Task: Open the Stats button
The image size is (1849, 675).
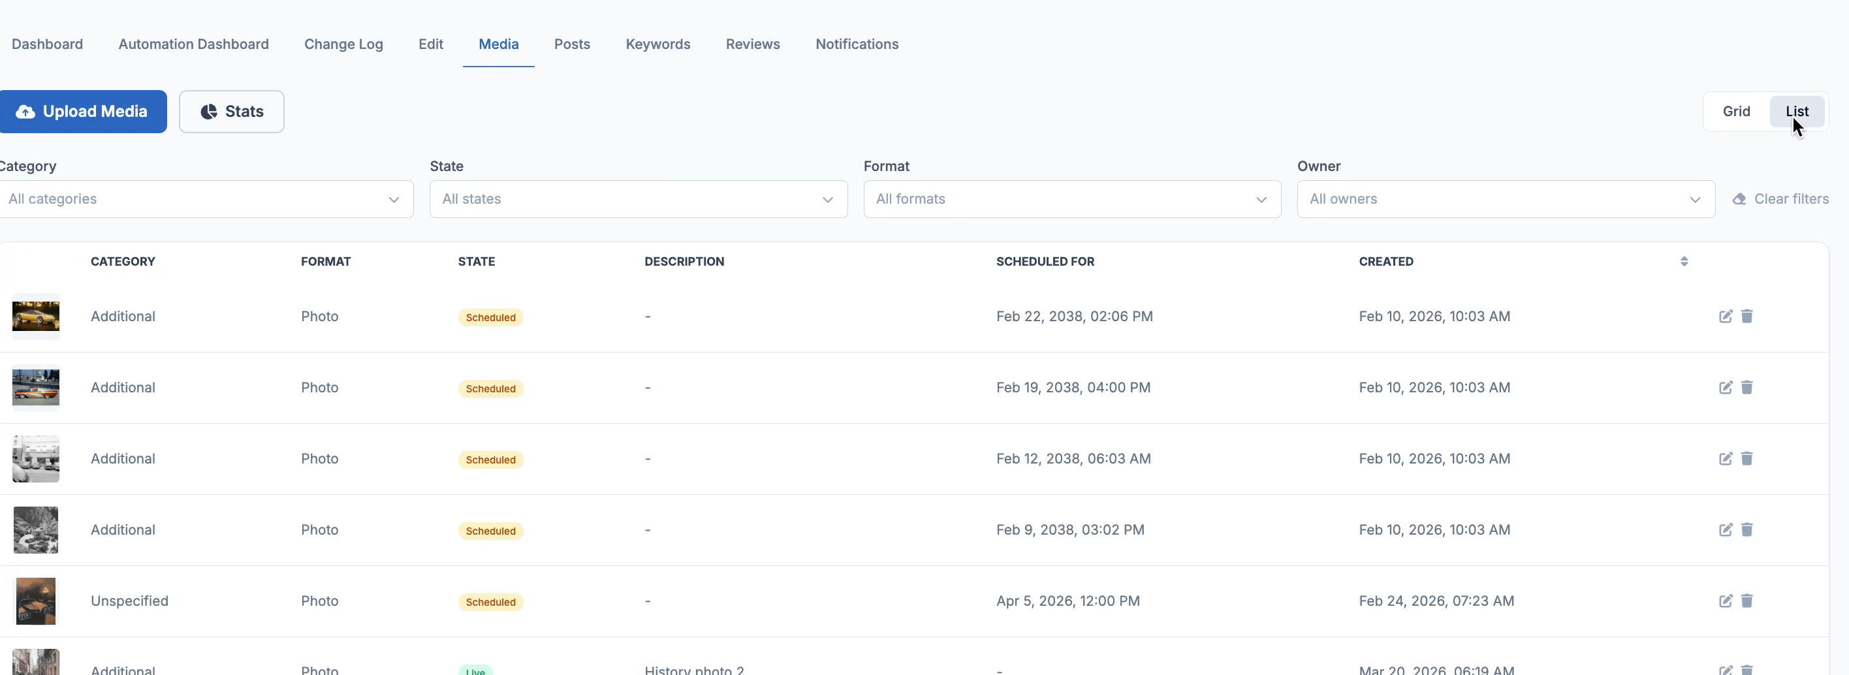Action: coord(231,111)
